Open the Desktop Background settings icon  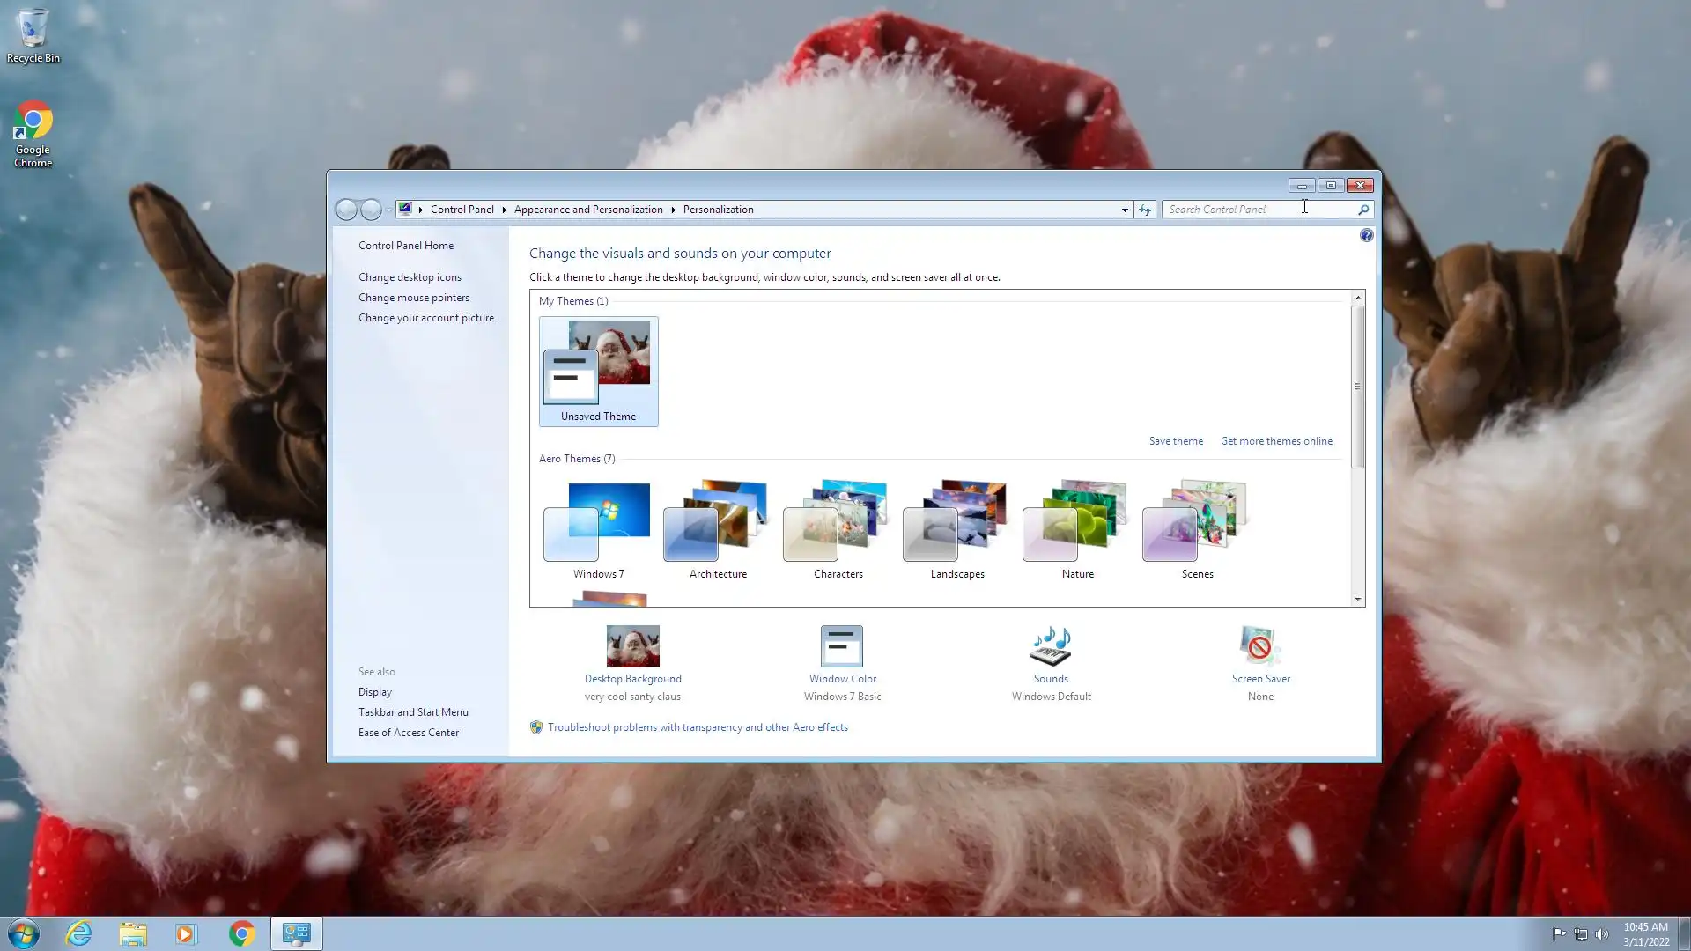click(632, 647)
